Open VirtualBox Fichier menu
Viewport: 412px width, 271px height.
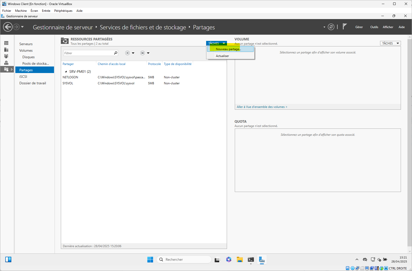(x=7, y=11)
